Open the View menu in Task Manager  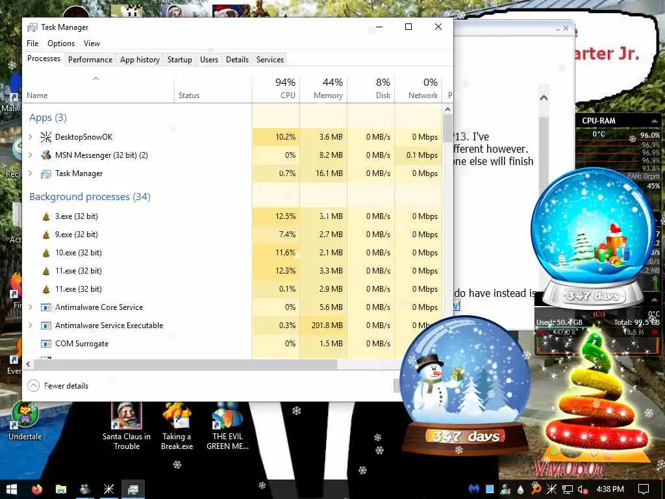92,44
